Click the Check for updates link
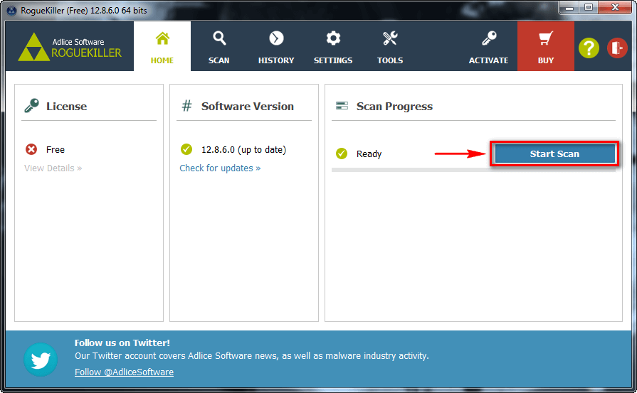Viewport: 637px width, 393px height. click(220, 168)
